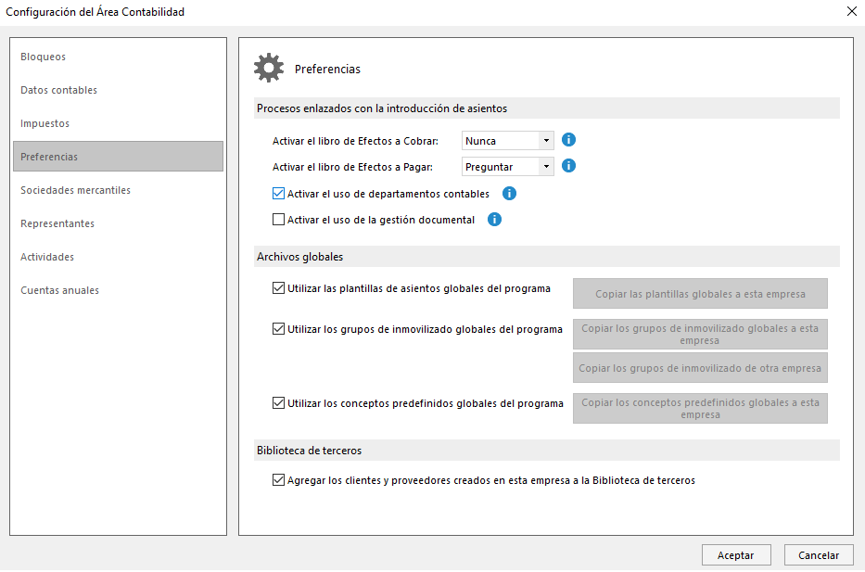Open Cuentas anuales section
This screenshot has width=865, height=572.
pos(118,290)
